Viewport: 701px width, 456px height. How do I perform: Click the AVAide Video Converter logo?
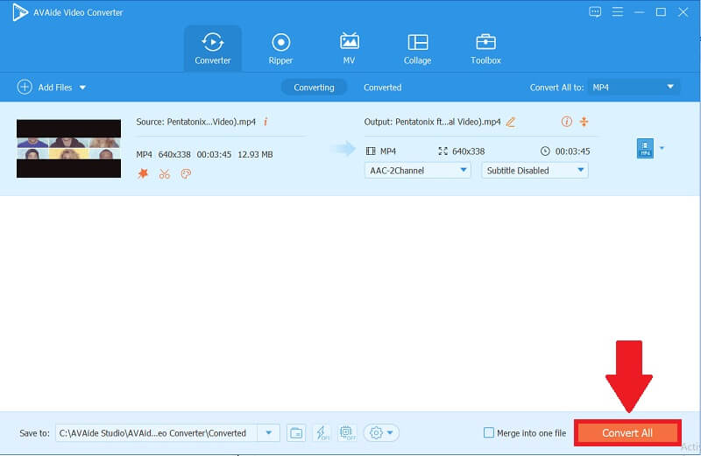pyautogui.click(x=20, y=12)
